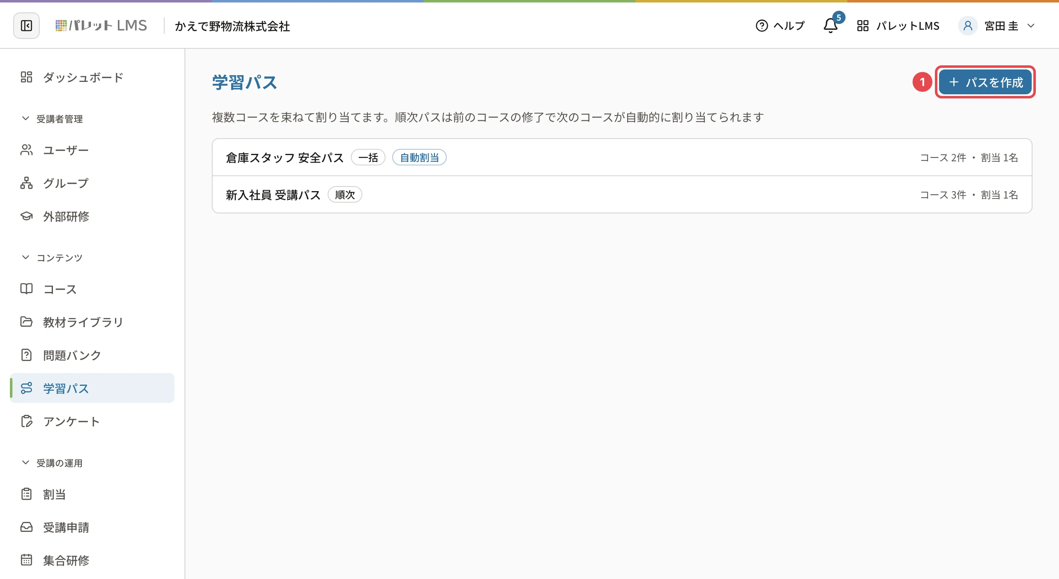Collapse the 受講者管理 section

tap(52, 119)
